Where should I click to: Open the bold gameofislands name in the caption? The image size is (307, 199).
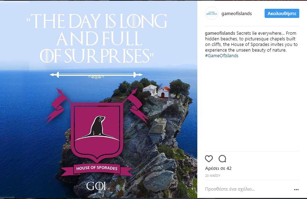(x=220, y=33)
